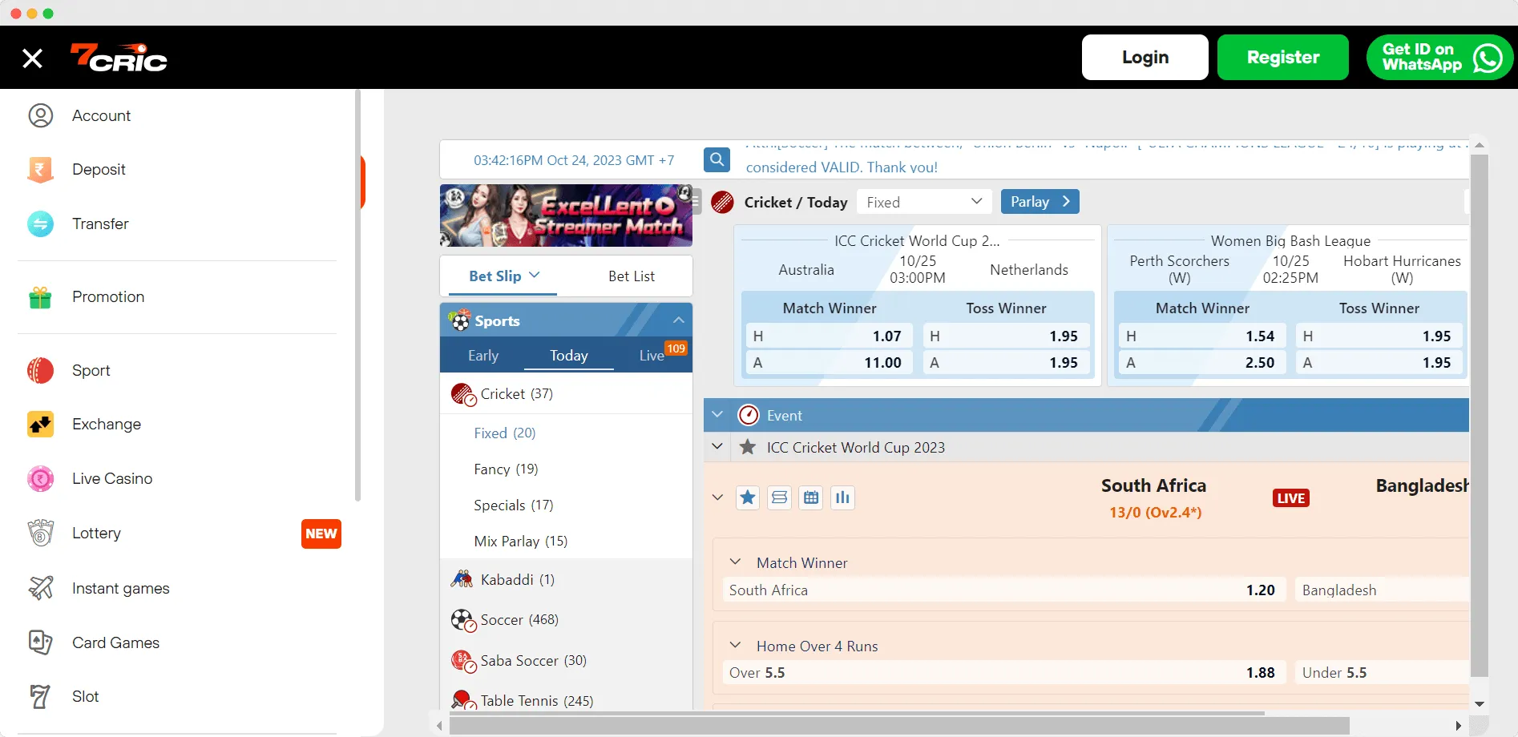
Task: Select the Today tab
Action: 569,356
